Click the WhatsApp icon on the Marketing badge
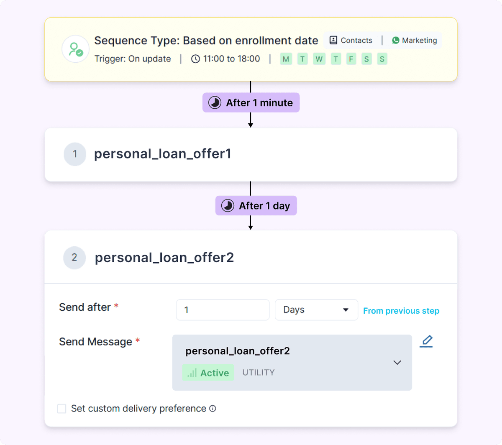 point(395,40)
